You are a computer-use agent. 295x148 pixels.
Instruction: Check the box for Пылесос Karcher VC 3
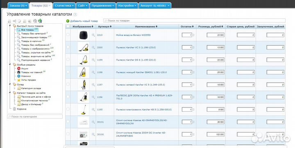pyautogui.click(x=68, y=47)
